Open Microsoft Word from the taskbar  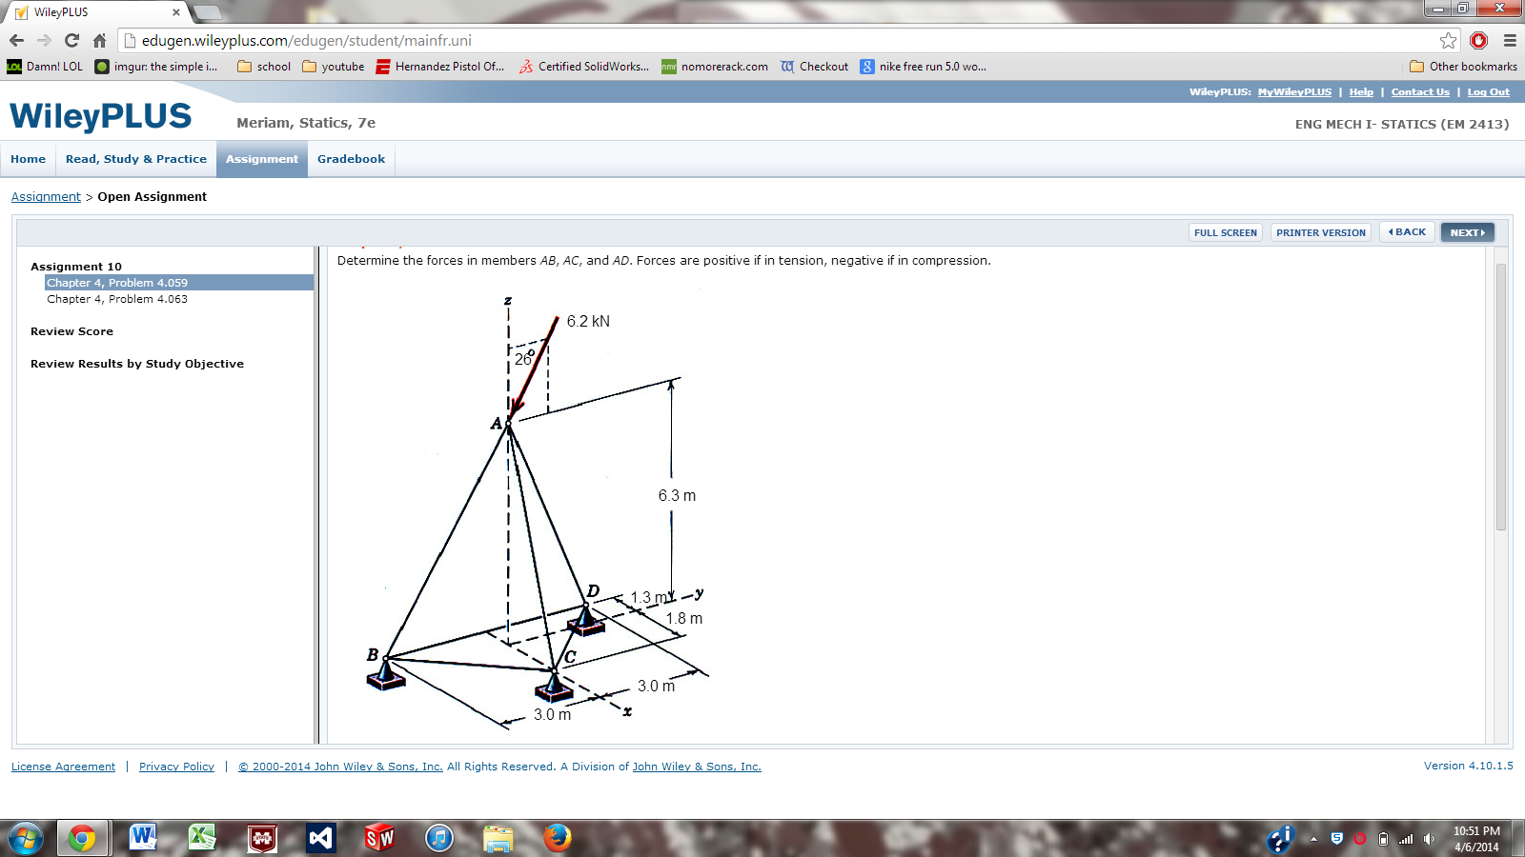tap(143, 839)
